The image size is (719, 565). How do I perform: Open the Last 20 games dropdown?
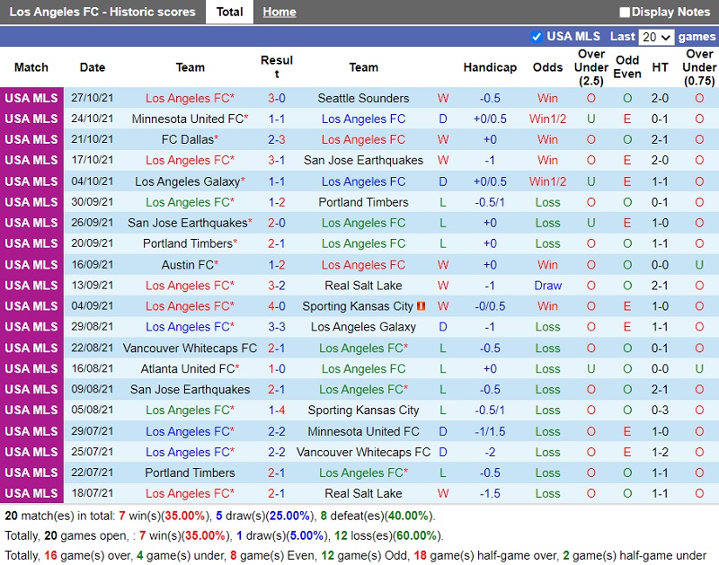point(655,37)
